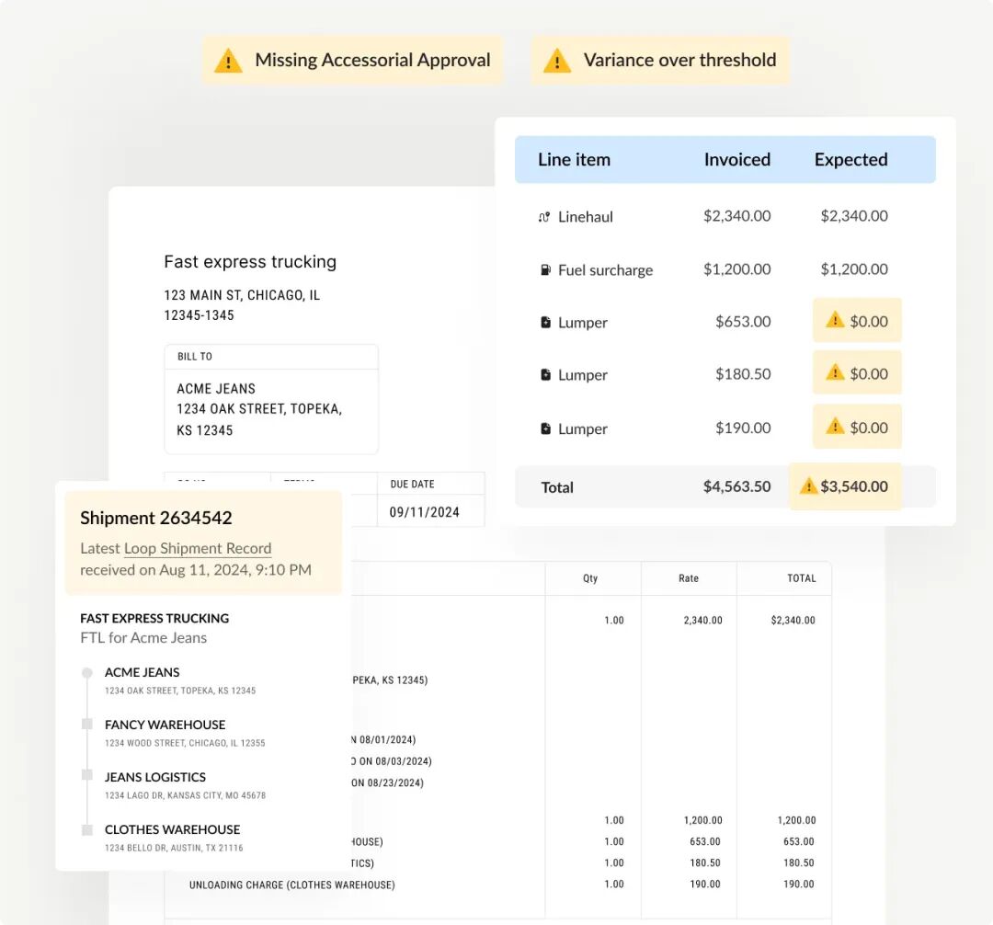The image size is (993, 925).
Task: Select the Expected column header
Action: click(x=850, y=160)
